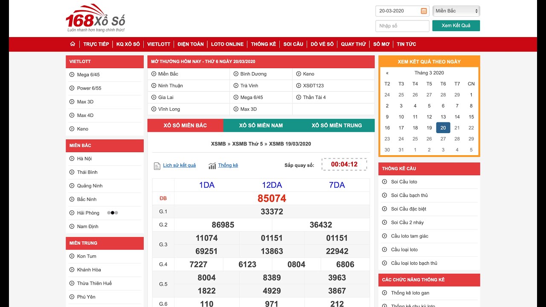This screenshot has height=307, width=546.
Task: Click the XSMB Thứ 5 breadcrumb link
Action: 247,144
